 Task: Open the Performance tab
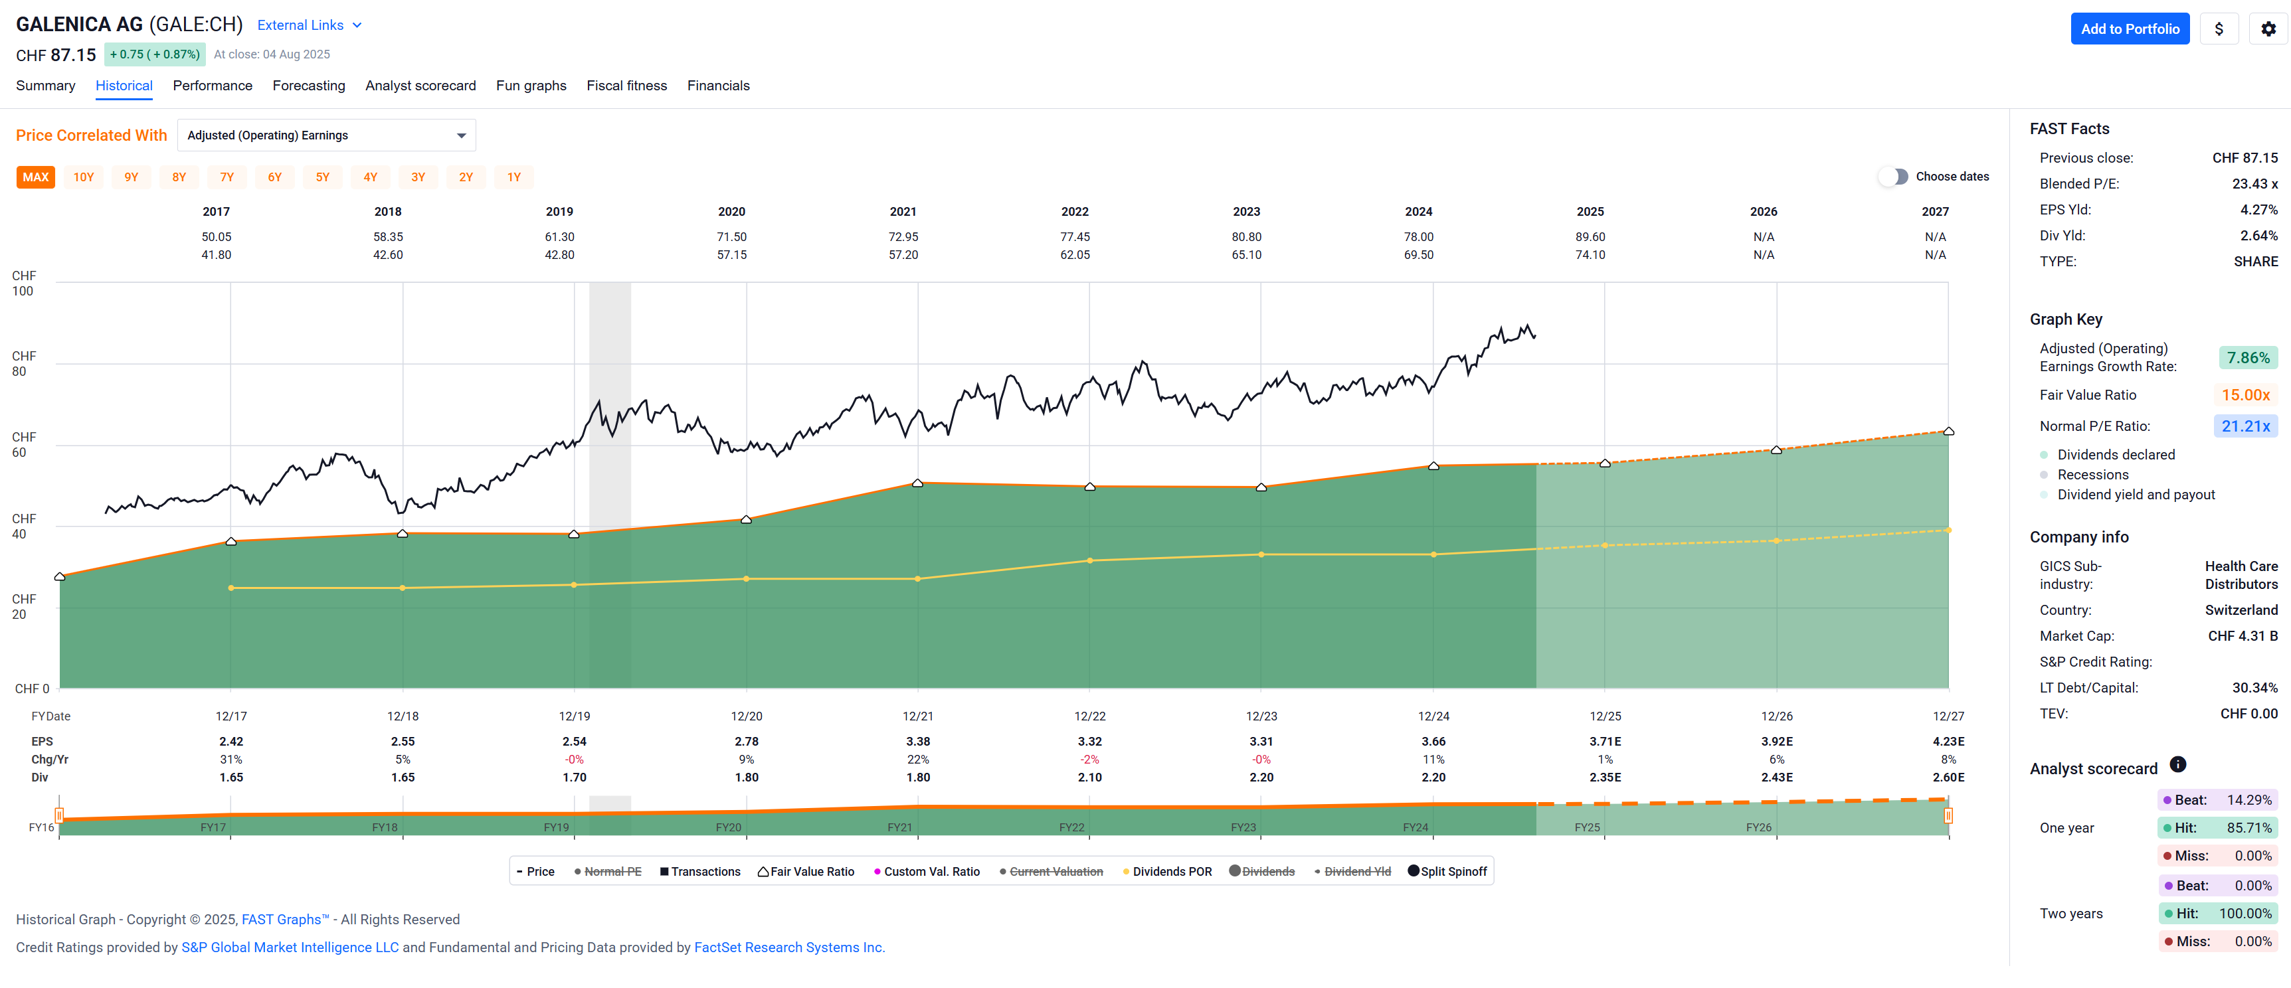pos(213,86)
